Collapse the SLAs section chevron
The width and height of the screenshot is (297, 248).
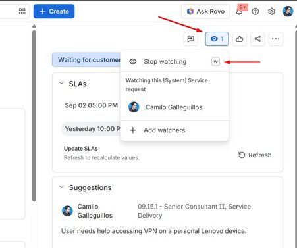pos(61,84)
